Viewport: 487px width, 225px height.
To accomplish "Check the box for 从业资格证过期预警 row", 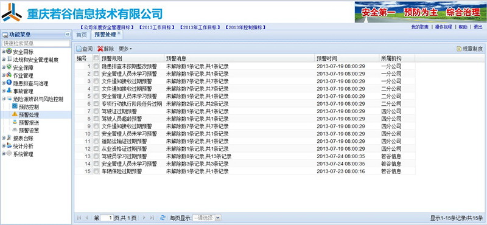I will point(96,148).
